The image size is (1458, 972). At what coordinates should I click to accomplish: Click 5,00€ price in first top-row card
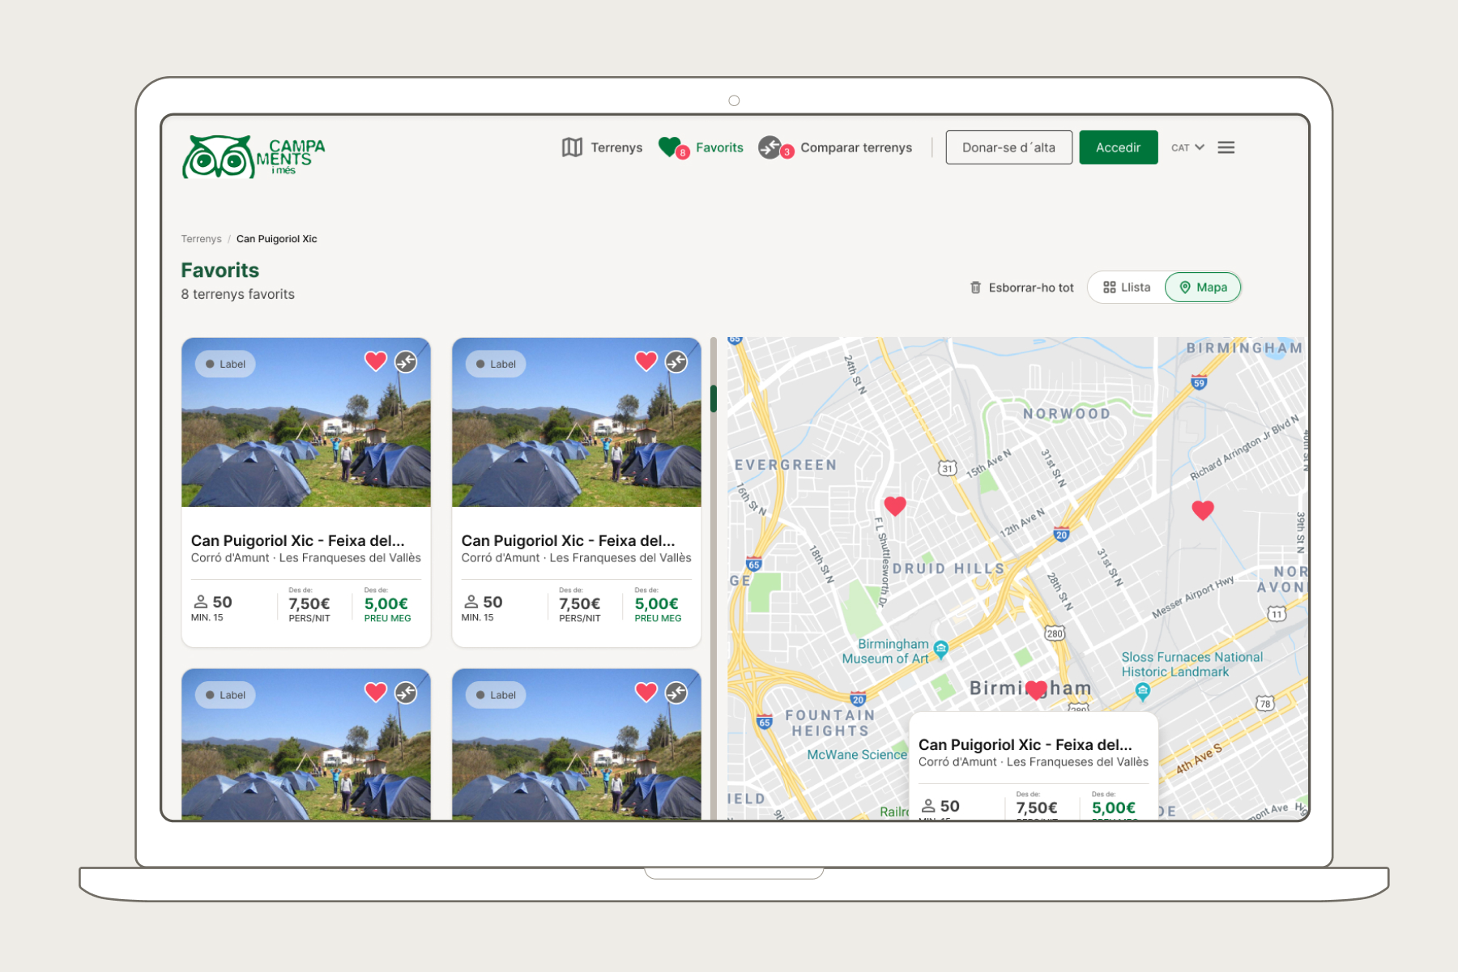386,603
